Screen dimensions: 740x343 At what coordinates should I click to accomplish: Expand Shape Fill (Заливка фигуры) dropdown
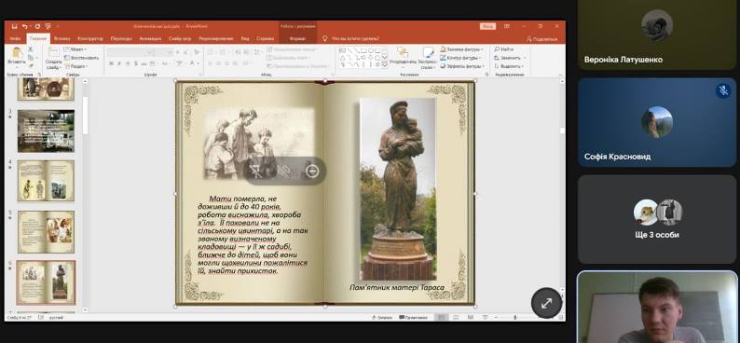462,49
